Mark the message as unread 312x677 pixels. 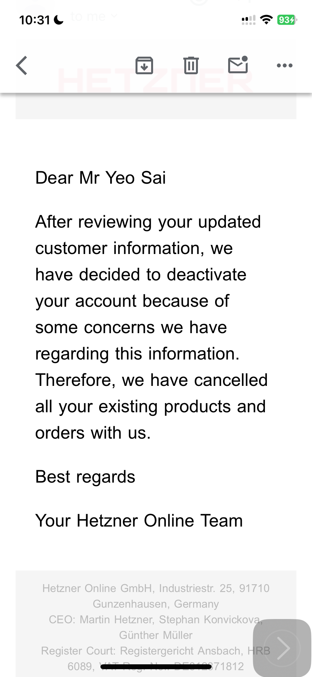[x=238, y=65]
